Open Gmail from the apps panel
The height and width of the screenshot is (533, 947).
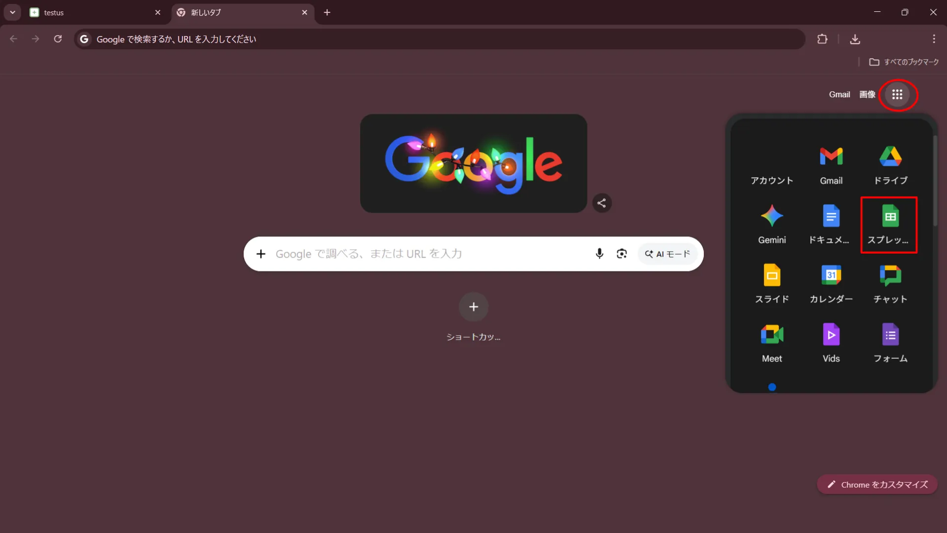coord(831,166)
